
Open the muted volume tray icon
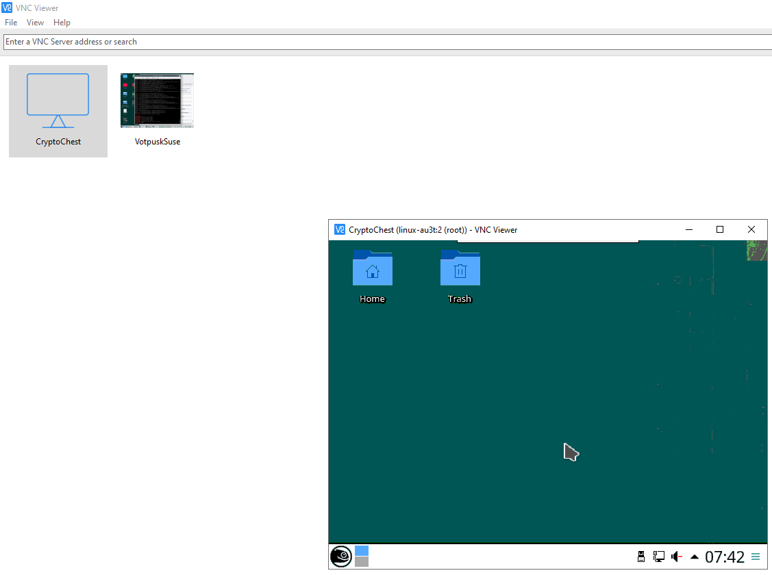(677, 557)
